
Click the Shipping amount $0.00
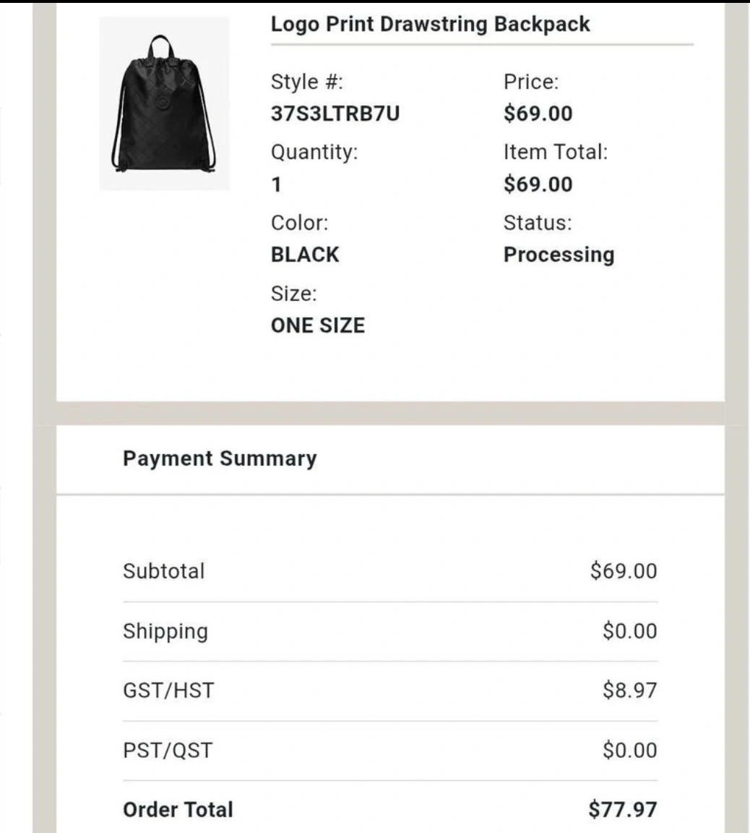[x=629, y=631]
